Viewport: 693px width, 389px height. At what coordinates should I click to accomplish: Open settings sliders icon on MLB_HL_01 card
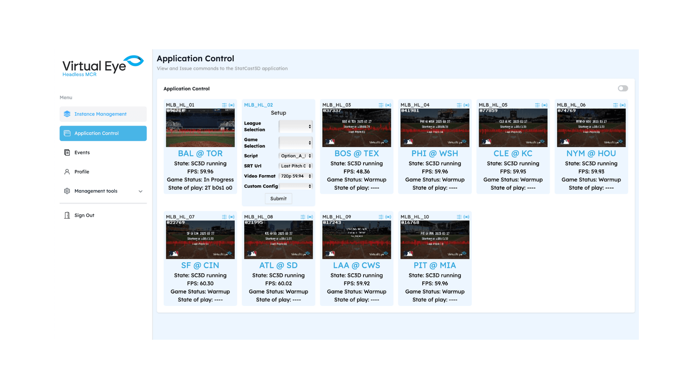(x=224, y=105)
